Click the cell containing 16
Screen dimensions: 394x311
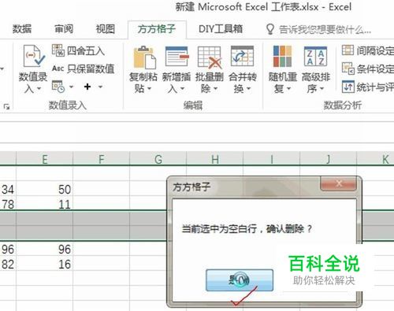45,264
